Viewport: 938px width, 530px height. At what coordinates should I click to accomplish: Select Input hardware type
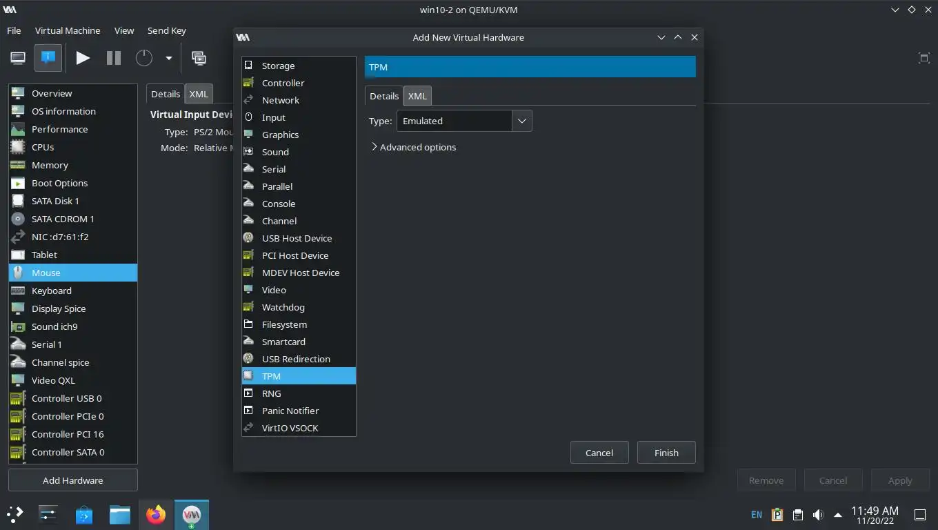[x=299, y=117]
